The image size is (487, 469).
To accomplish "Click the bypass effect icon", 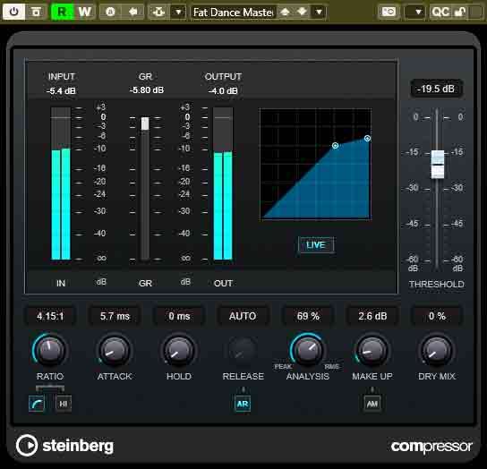I will (x=36, y=12).
